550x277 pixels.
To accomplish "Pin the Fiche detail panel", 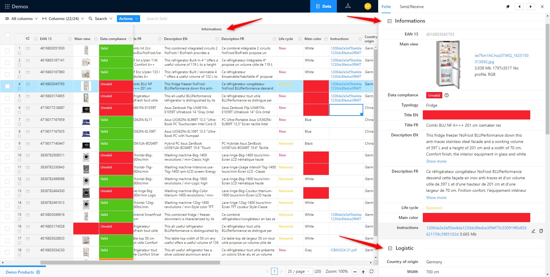I will click(508, 7).
